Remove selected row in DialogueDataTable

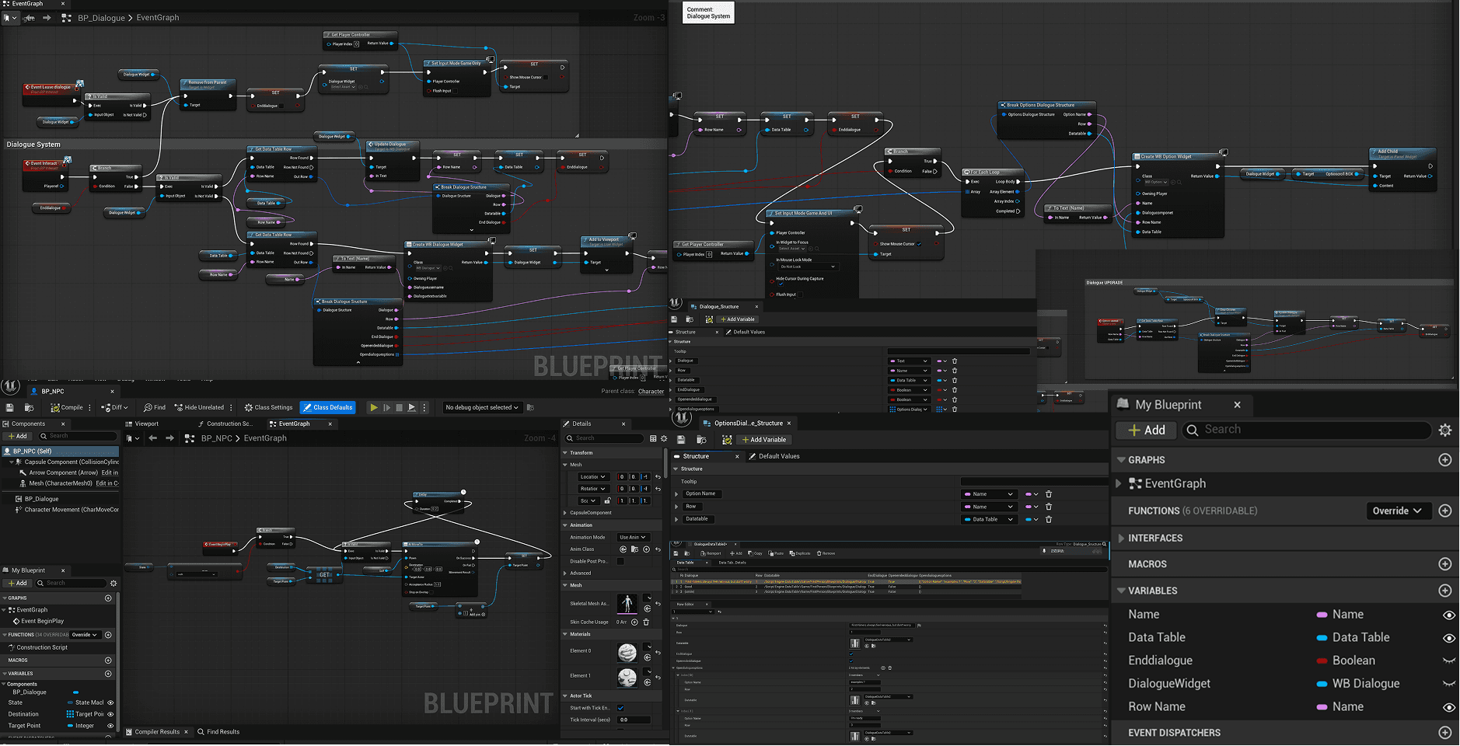pos(826,553)
